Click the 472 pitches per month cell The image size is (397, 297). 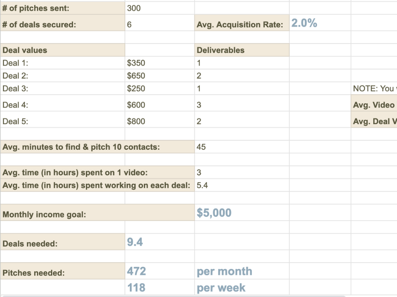[160, 271]
